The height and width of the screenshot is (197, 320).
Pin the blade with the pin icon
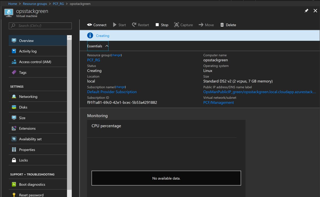tap(306, 11)
